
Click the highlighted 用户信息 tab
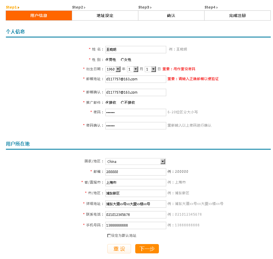pyautogui.click(x=39, y=16)
